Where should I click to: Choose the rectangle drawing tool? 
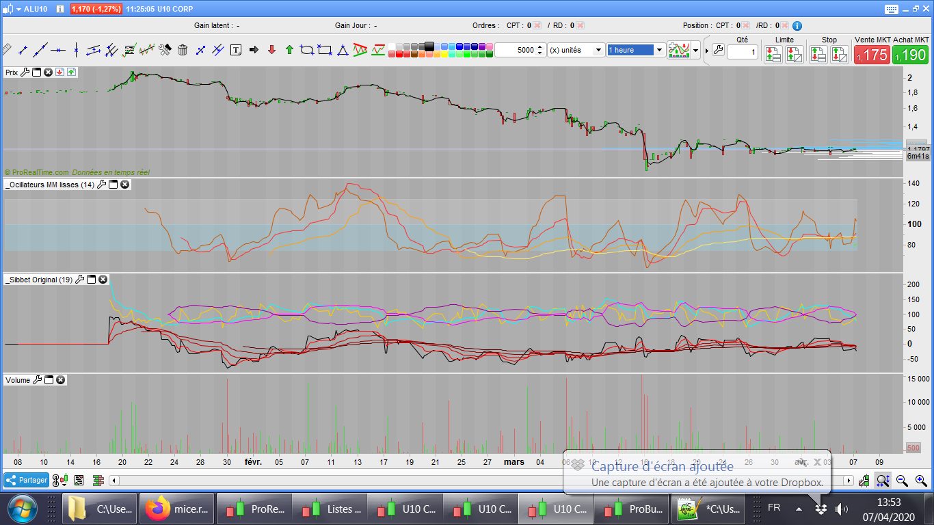point(325,50)
